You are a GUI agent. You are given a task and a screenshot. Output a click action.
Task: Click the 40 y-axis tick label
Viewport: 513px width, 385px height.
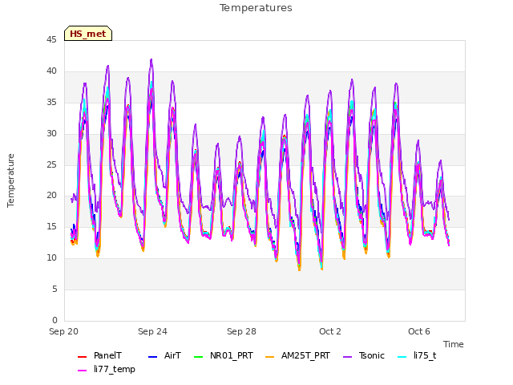pos(51,71)
